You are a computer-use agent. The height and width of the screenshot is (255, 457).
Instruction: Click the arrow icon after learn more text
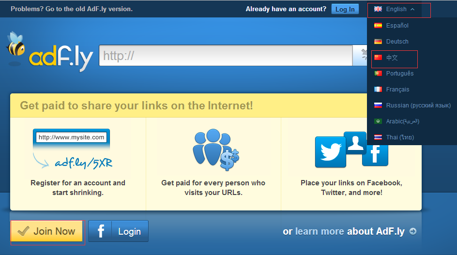413,231
